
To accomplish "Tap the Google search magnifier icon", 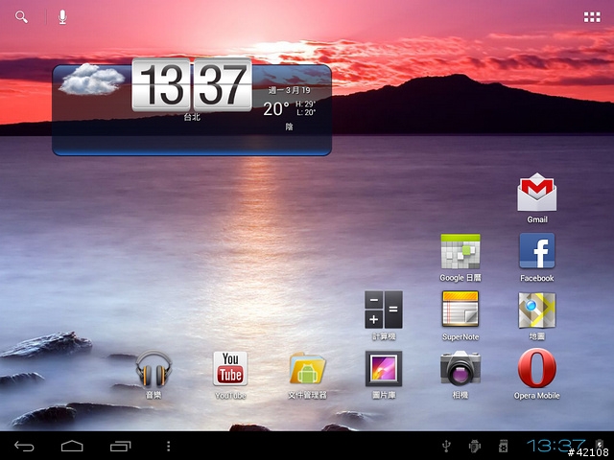I will coord(21,17).
